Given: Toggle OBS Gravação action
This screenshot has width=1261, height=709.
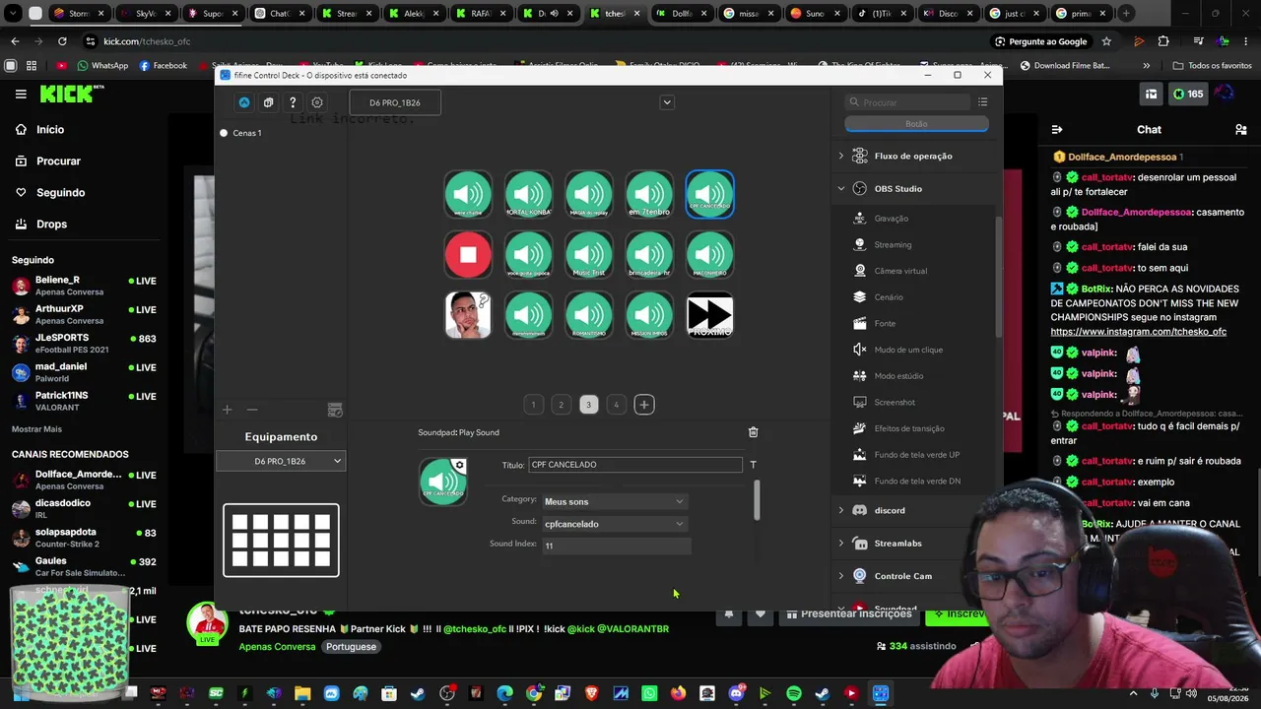Looking at the screenshot, I should pos(892,219).
